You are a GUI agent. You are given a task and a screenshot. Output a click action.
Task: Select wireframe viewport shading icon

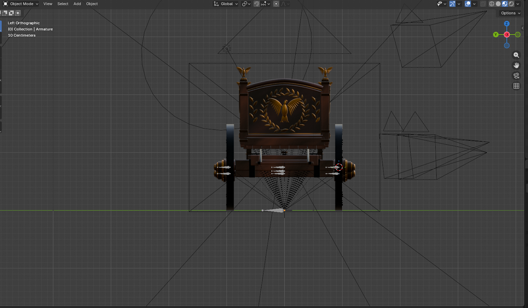tap(492, 4)
